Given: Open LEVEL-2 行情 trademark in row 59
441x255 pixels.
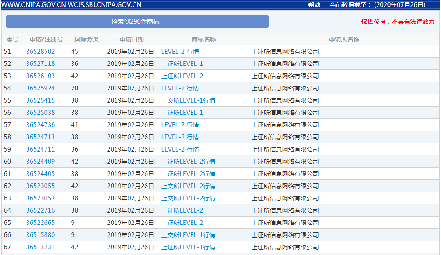Looking at the screenshot, I should click(x=180, y=149).
